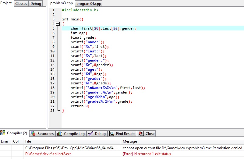Click the highlighted char first[20] declaration line

(x=104, y=28)
